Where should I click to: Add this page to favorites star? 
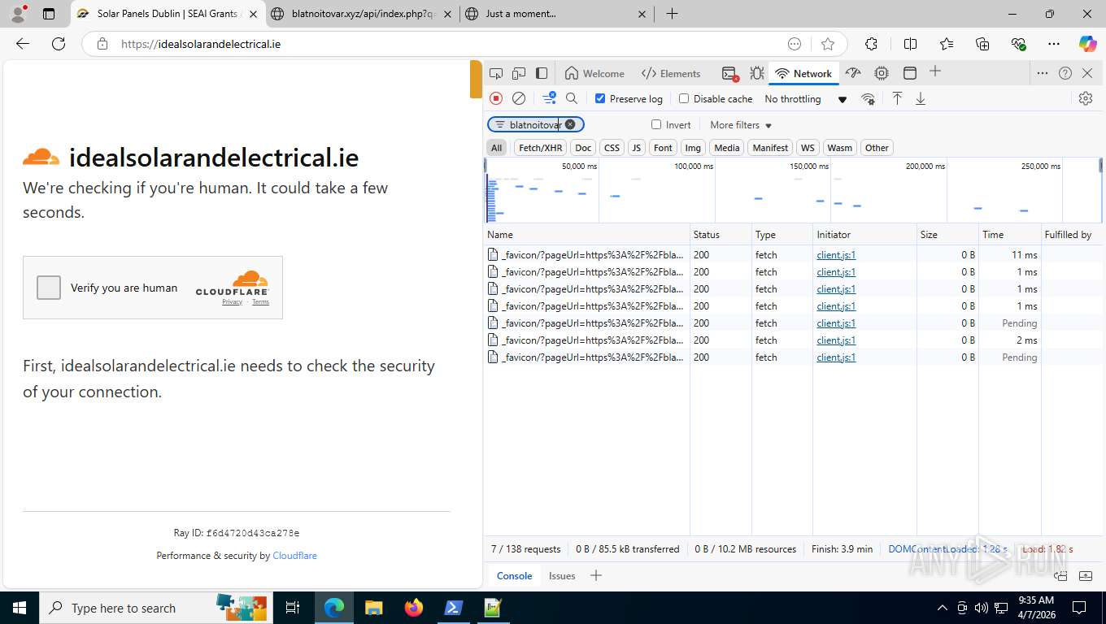tap(828, 44)
